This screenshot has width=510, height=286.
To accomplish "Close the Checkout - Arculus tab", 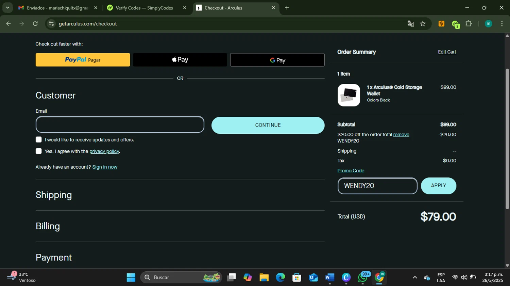I will pyautogui.click(x=273, y=8).
